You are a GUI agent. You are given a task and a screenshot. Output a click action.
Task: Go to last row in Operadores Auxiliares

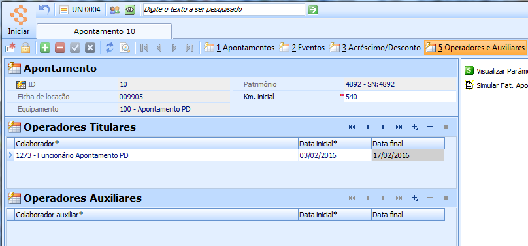coord(399,198)
